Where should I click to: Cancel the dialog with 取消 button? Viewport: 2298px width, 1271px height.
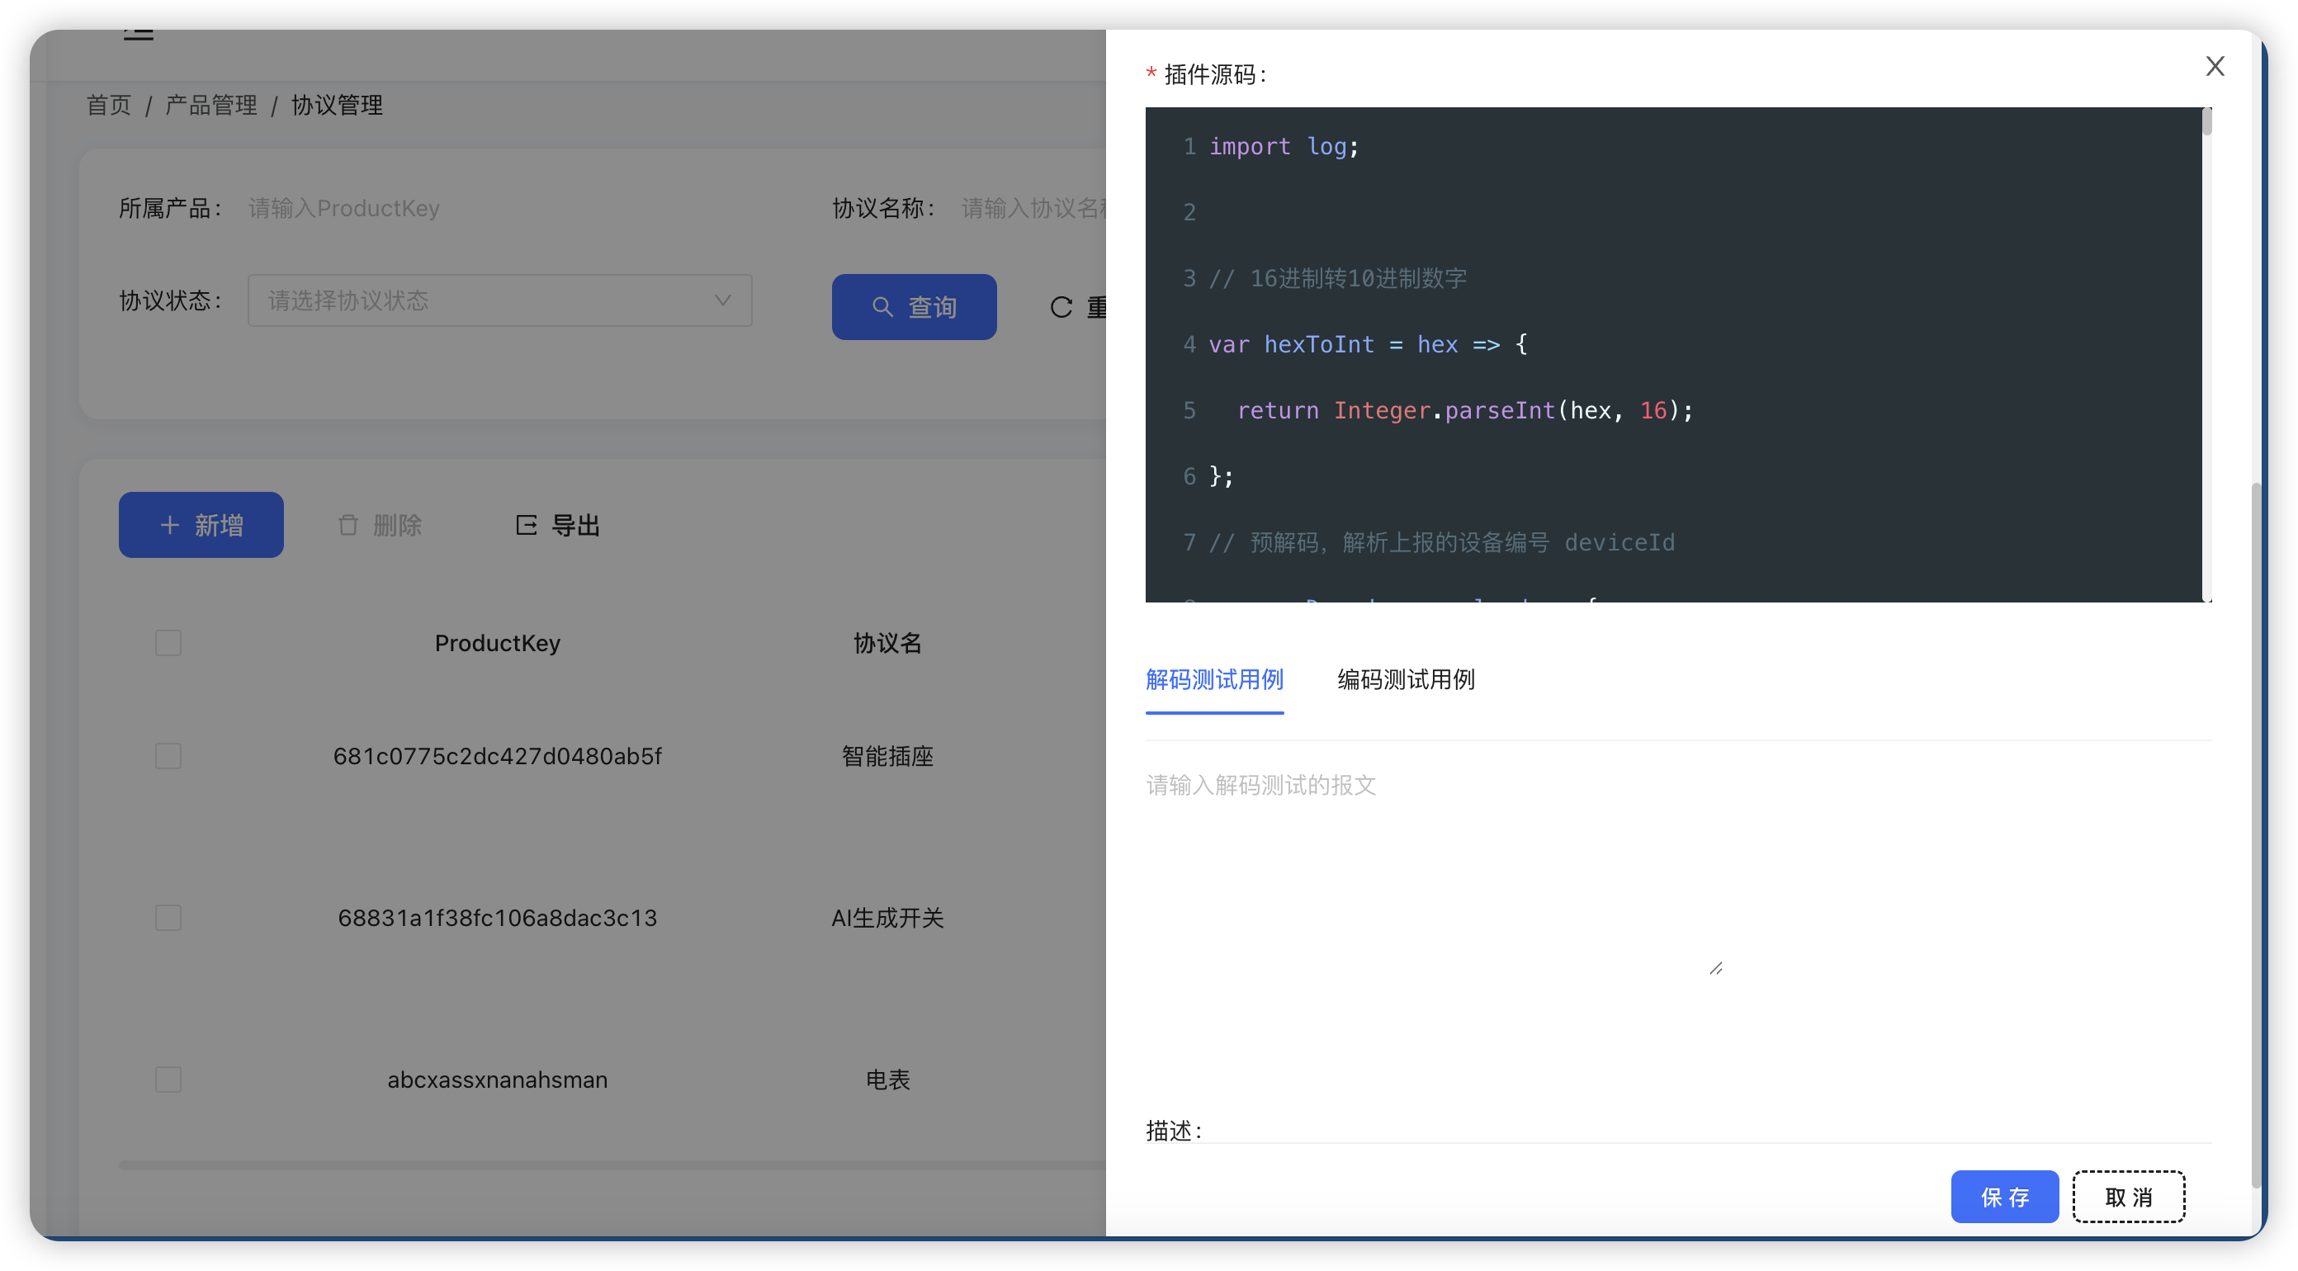pyautogui.click(x=2129, y=1196)
